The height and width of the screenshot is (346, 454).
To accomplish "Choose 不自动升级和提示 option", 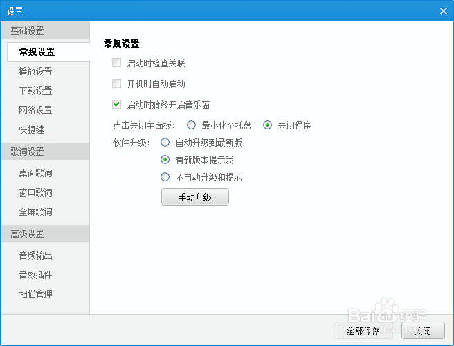I will [x=165, y=177].
